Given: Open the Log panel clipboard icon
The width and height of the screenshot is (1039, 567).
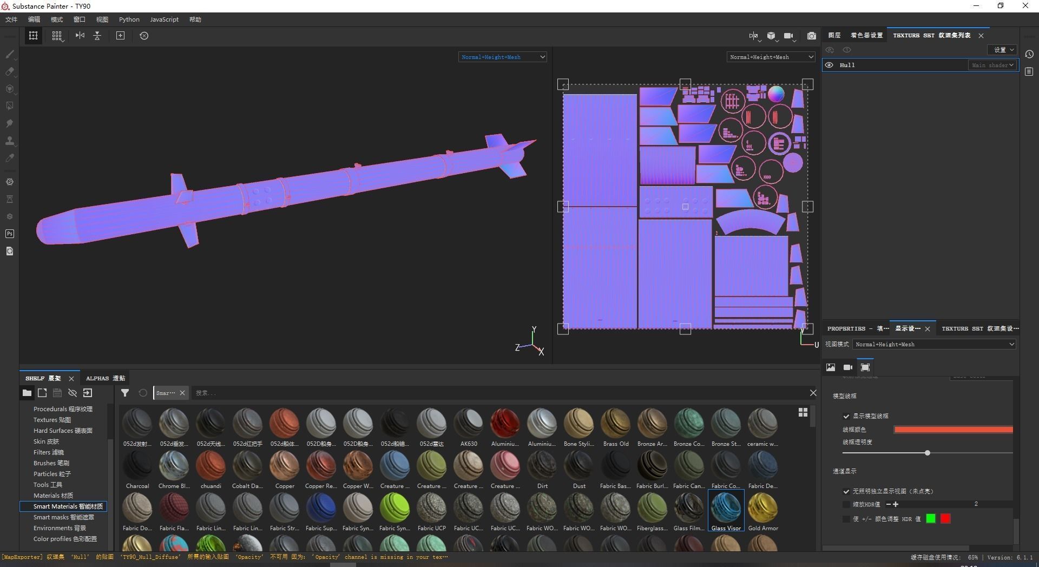Looking at the screenshot, I should 1029,72.
